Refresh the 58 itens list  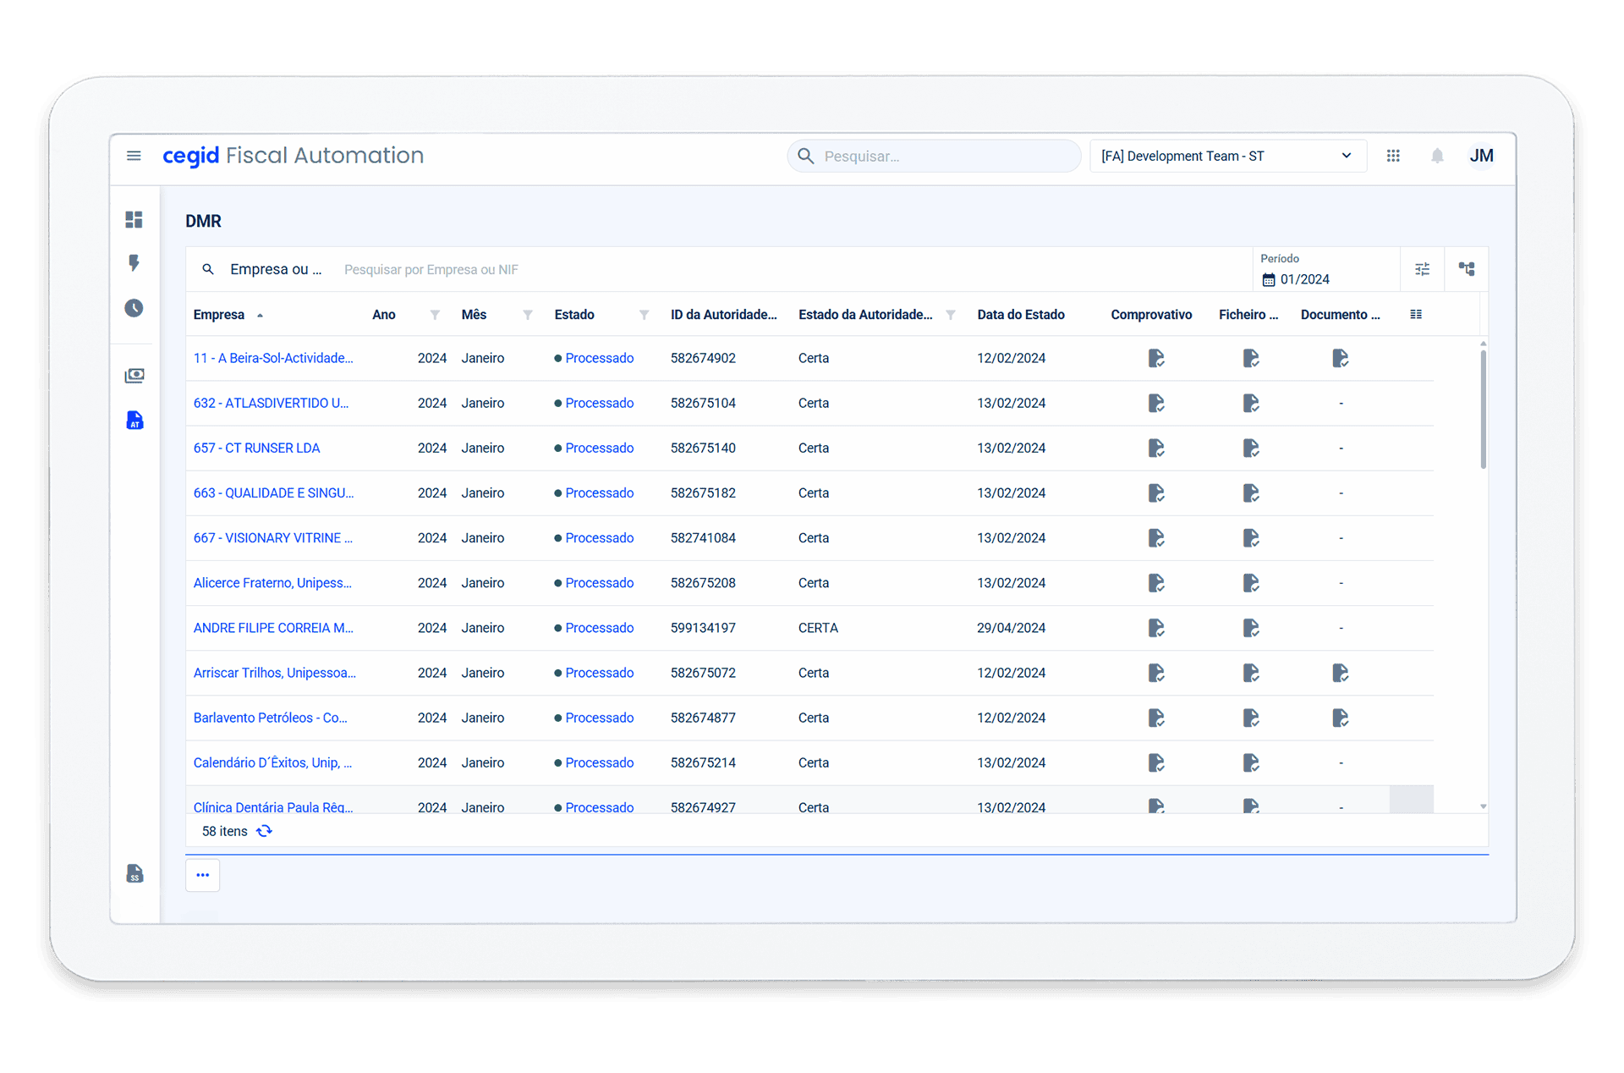tap(265, 831)
